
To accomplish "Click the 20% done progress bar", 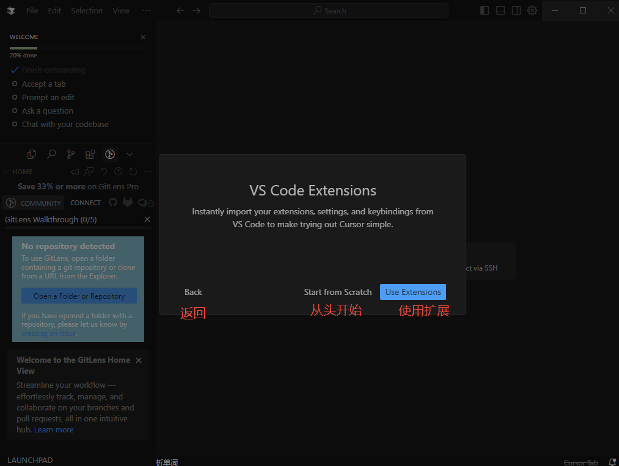I will pyautogui.click(x=78, y=48).
